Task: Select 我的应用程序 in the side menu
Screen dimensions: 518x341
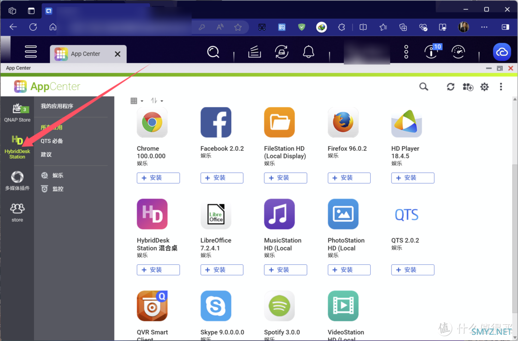Action: click(x=57, y=106)
